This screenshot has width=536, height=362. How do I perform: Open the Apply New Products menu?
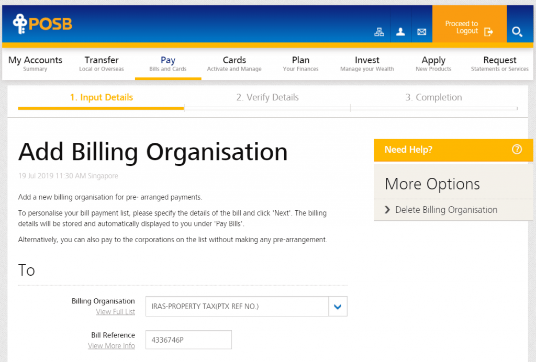(433, 64)
